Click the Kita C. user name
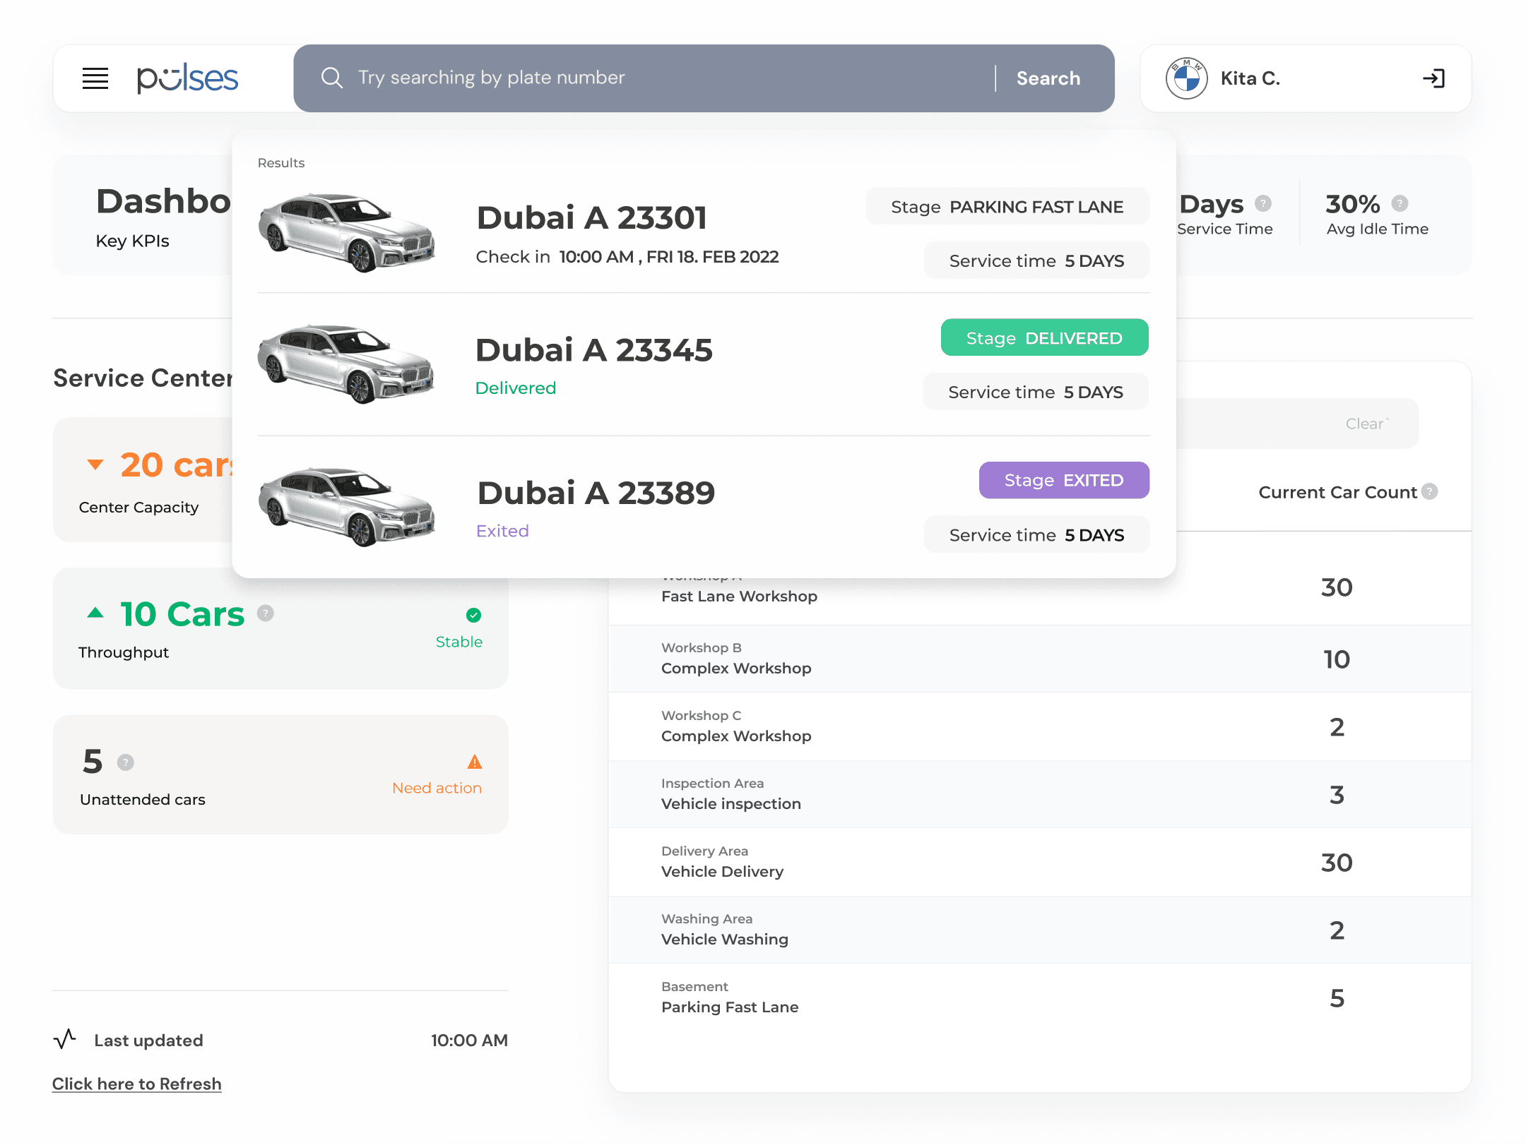 pos(1250,78)
